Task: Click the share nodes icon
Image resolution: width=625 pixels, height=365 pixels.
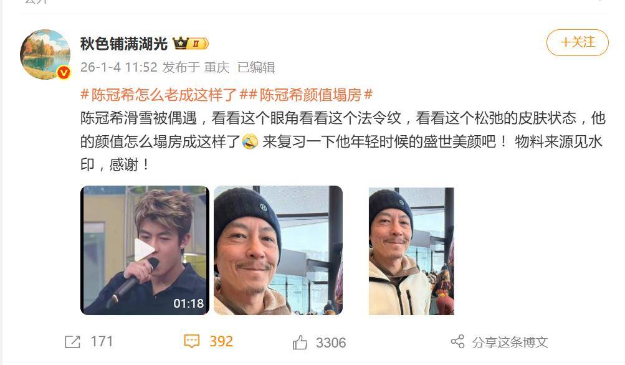Action: point(457,342)
